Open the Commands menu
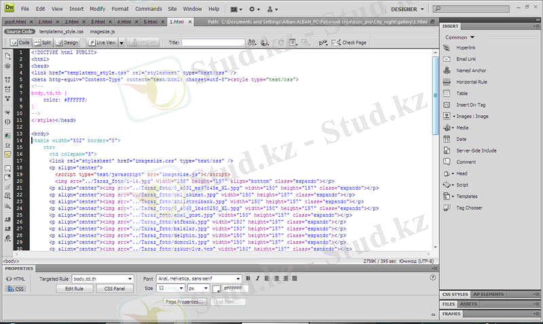 pyautogui.click(x=149, y=9)
